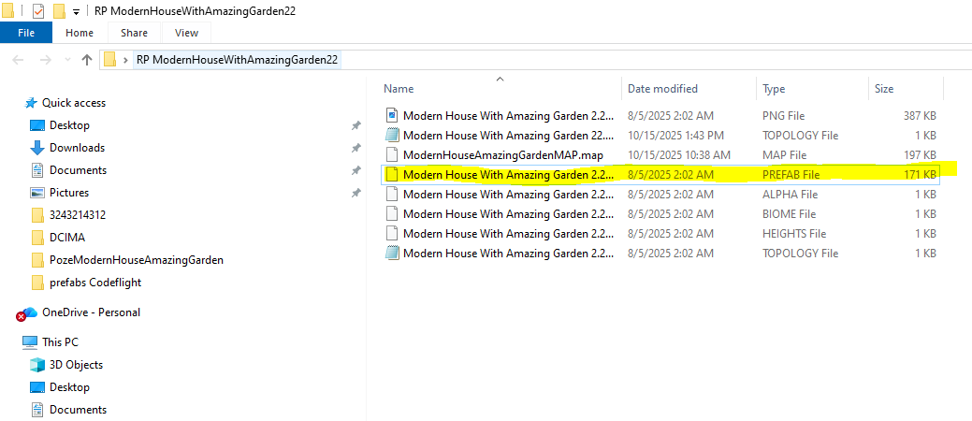Click the PNG file icon in the list

(392, 115)
